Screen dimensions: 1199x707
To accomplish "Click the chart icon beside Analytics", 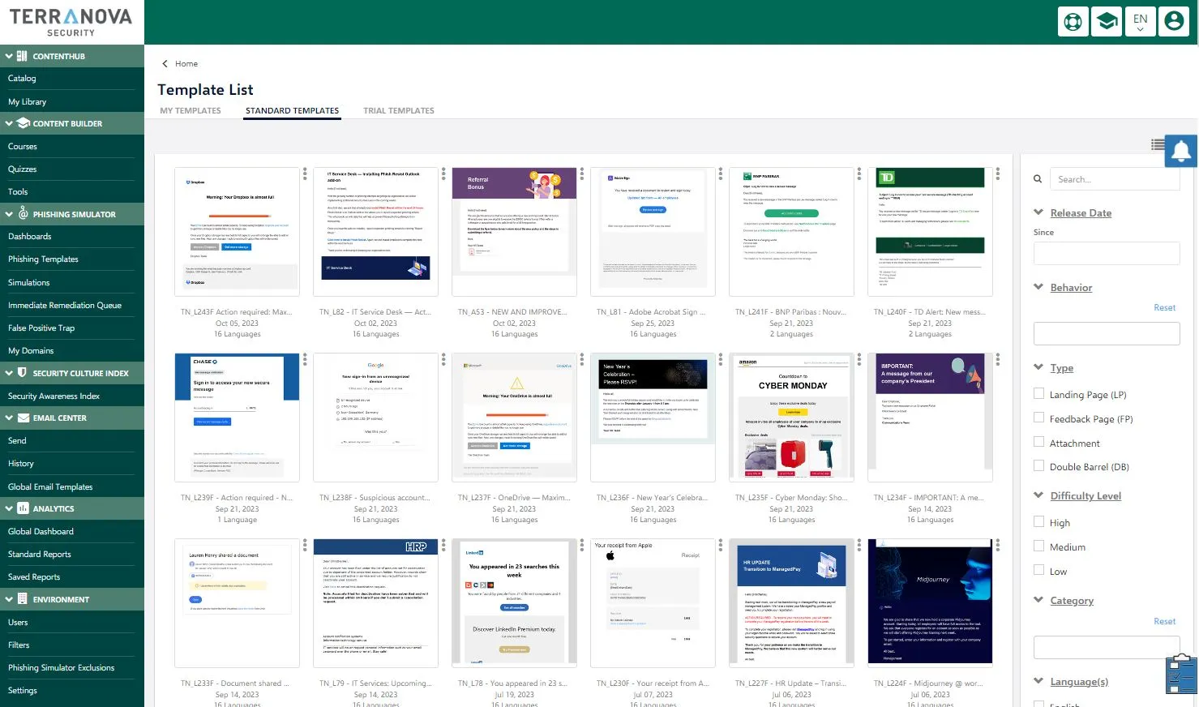I will [24, 509].
